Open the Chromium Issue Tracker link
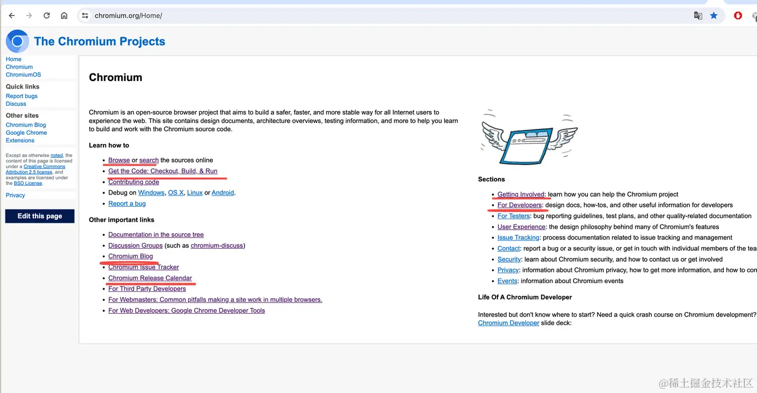The image size is (757, 393). [144, 267]
